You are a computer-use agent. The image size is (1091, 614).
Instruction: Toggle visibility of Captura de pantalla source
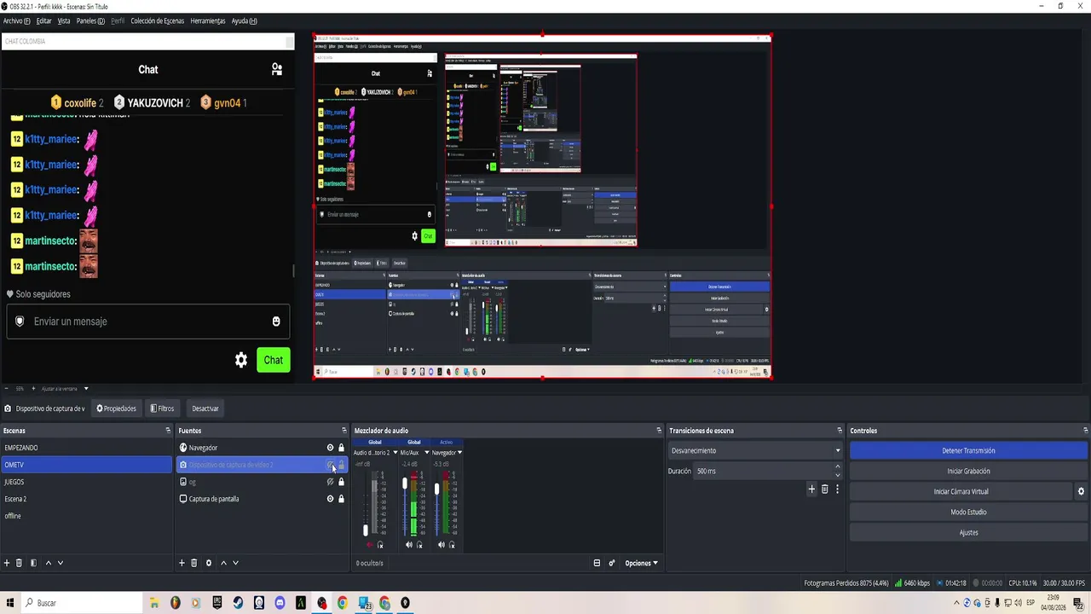[x=330, y=499]
